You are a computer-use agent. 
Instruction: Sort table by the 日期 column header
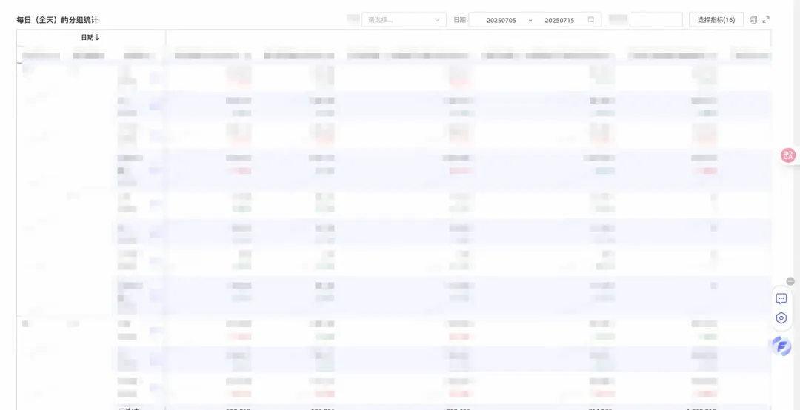[87, 37]
